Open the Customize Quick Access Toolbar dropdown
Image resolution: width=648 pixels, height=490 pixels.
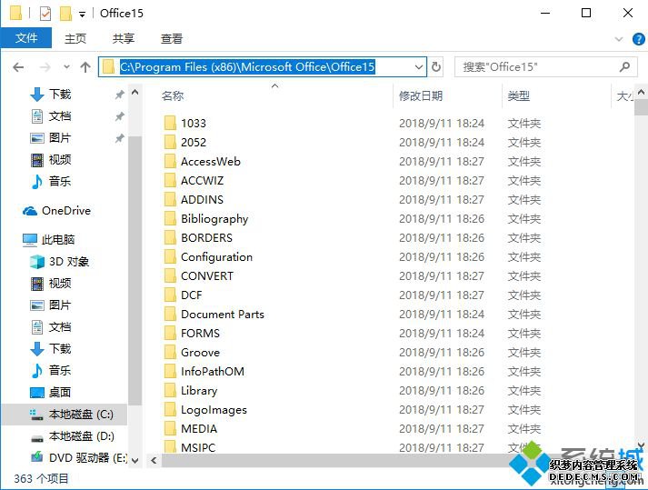[82, 15]
